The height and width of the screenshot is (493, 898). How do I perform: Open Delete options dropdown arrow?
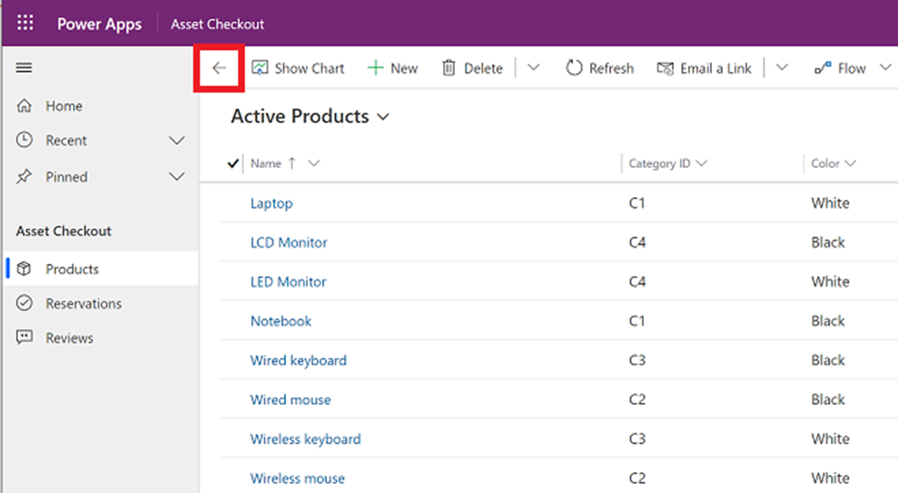[533, 68]
